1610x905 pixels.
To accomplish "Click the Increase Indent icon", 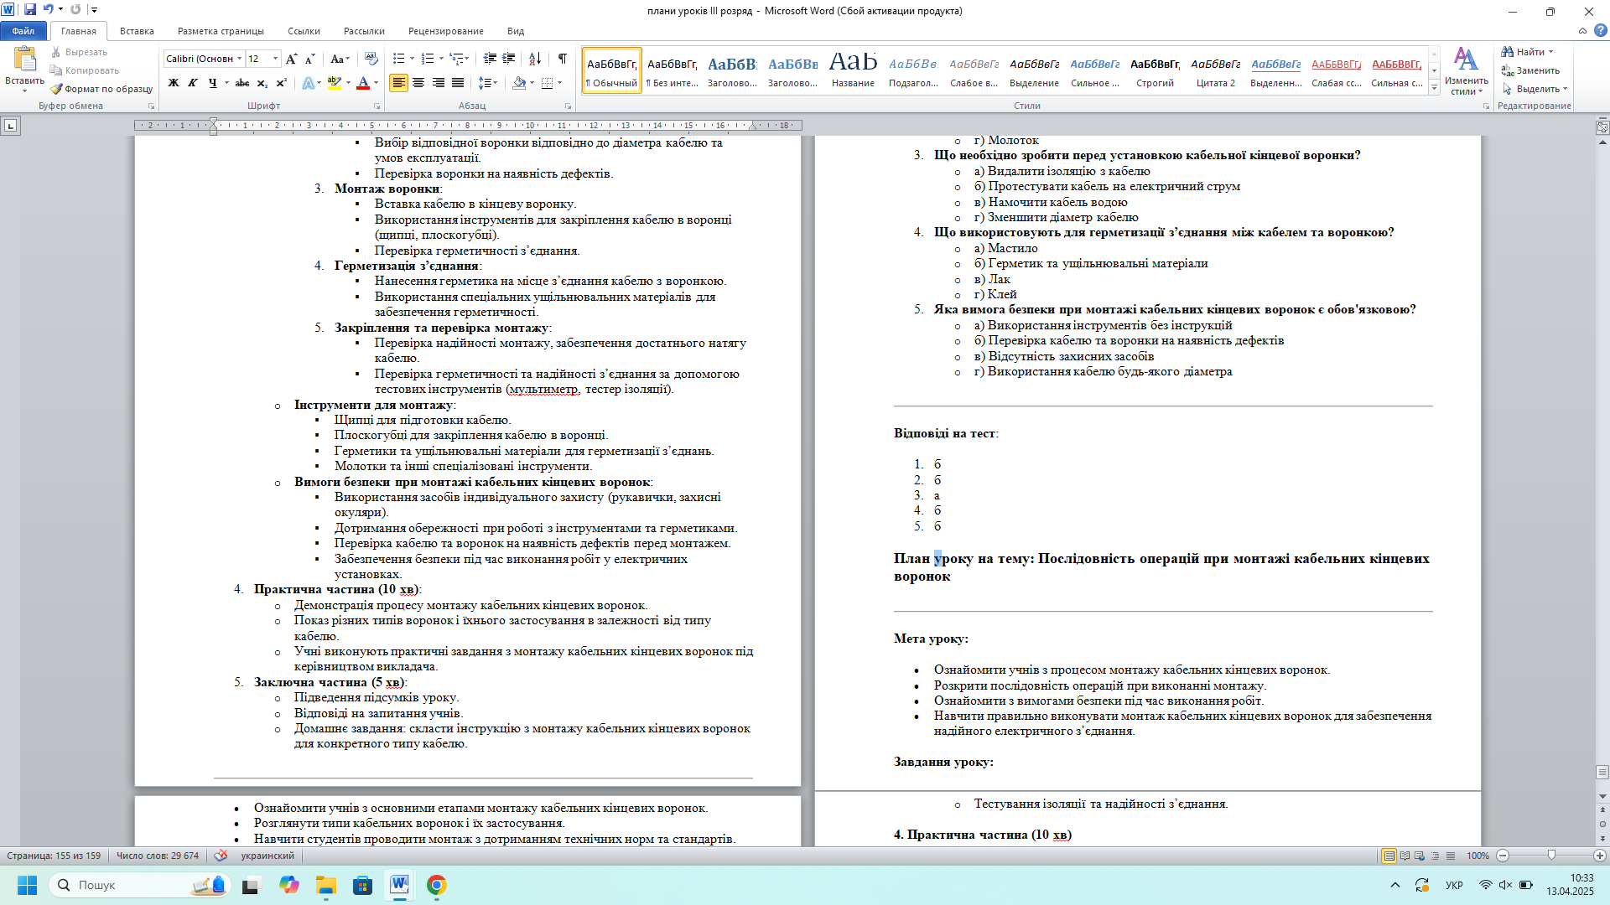I will [509, 59].
